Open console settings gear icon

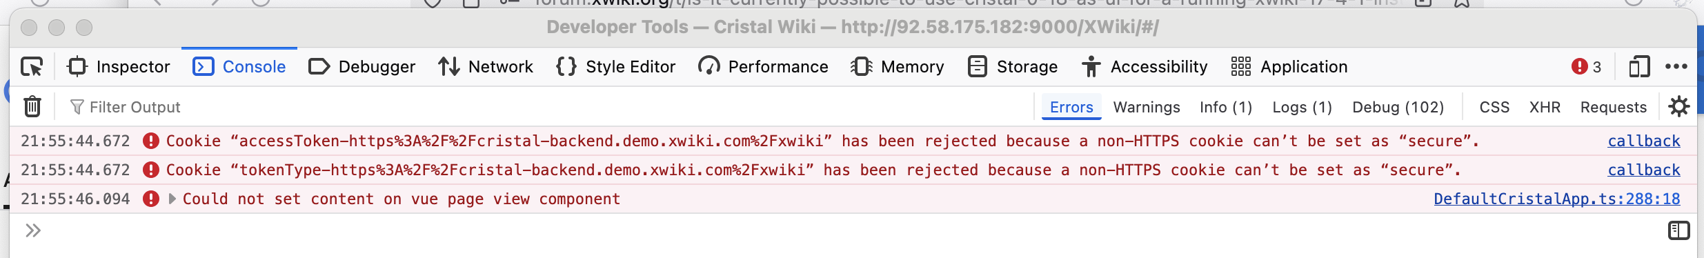click(1679, 107)
